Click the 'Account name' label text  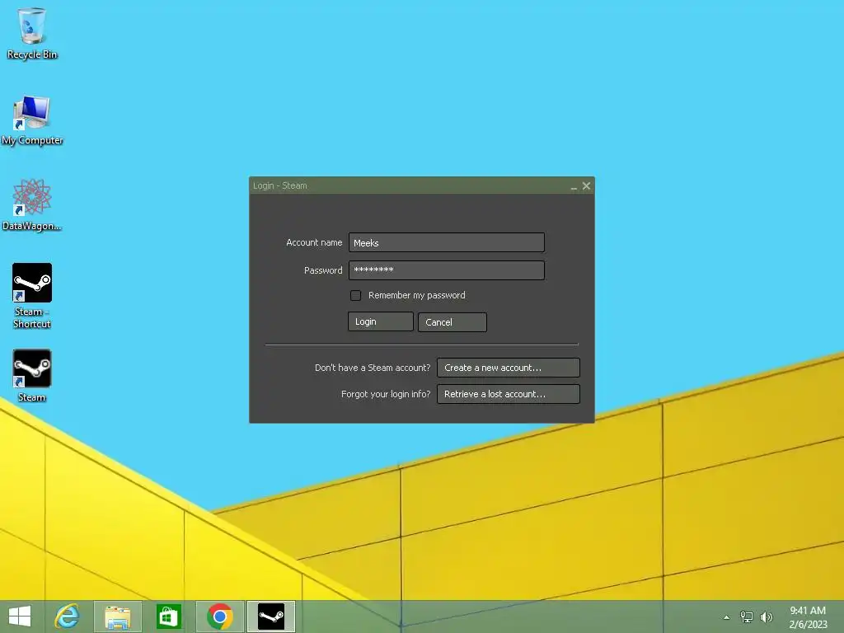[x=314, y=242]
